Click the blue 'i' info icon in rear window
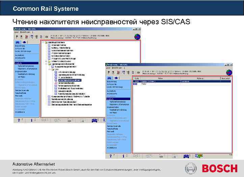 pyautogui.click(x=31, y=120)
